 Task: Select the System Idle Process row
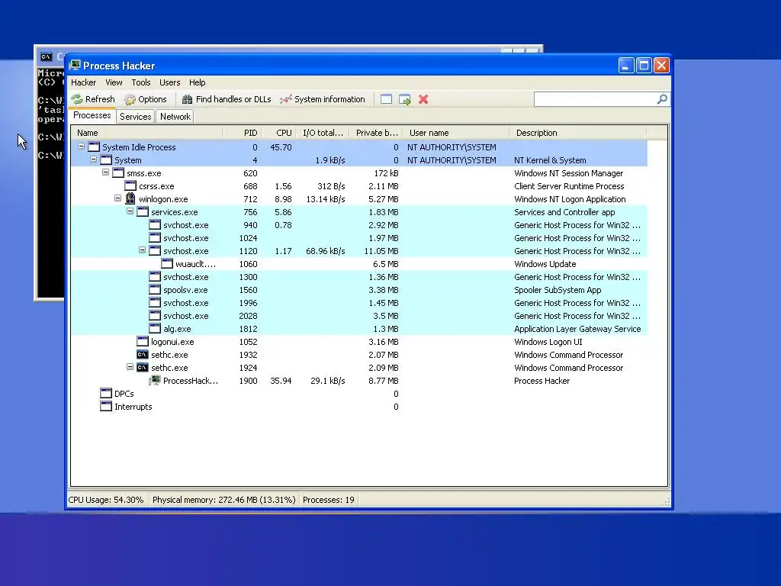359,147
